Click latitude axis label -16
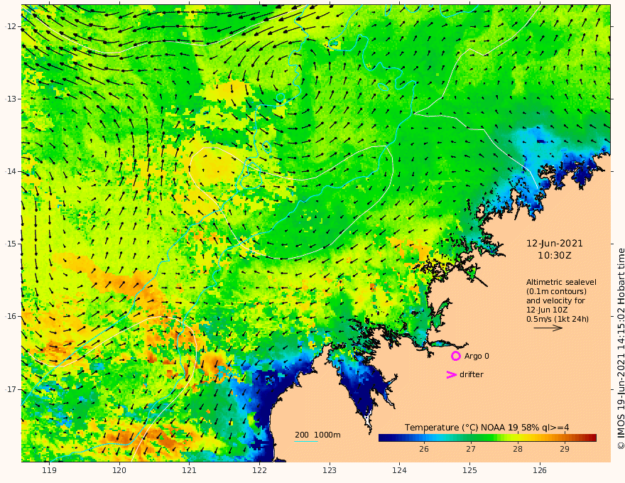The width and height of the screenshot is (625, 483). pos(11,316)
